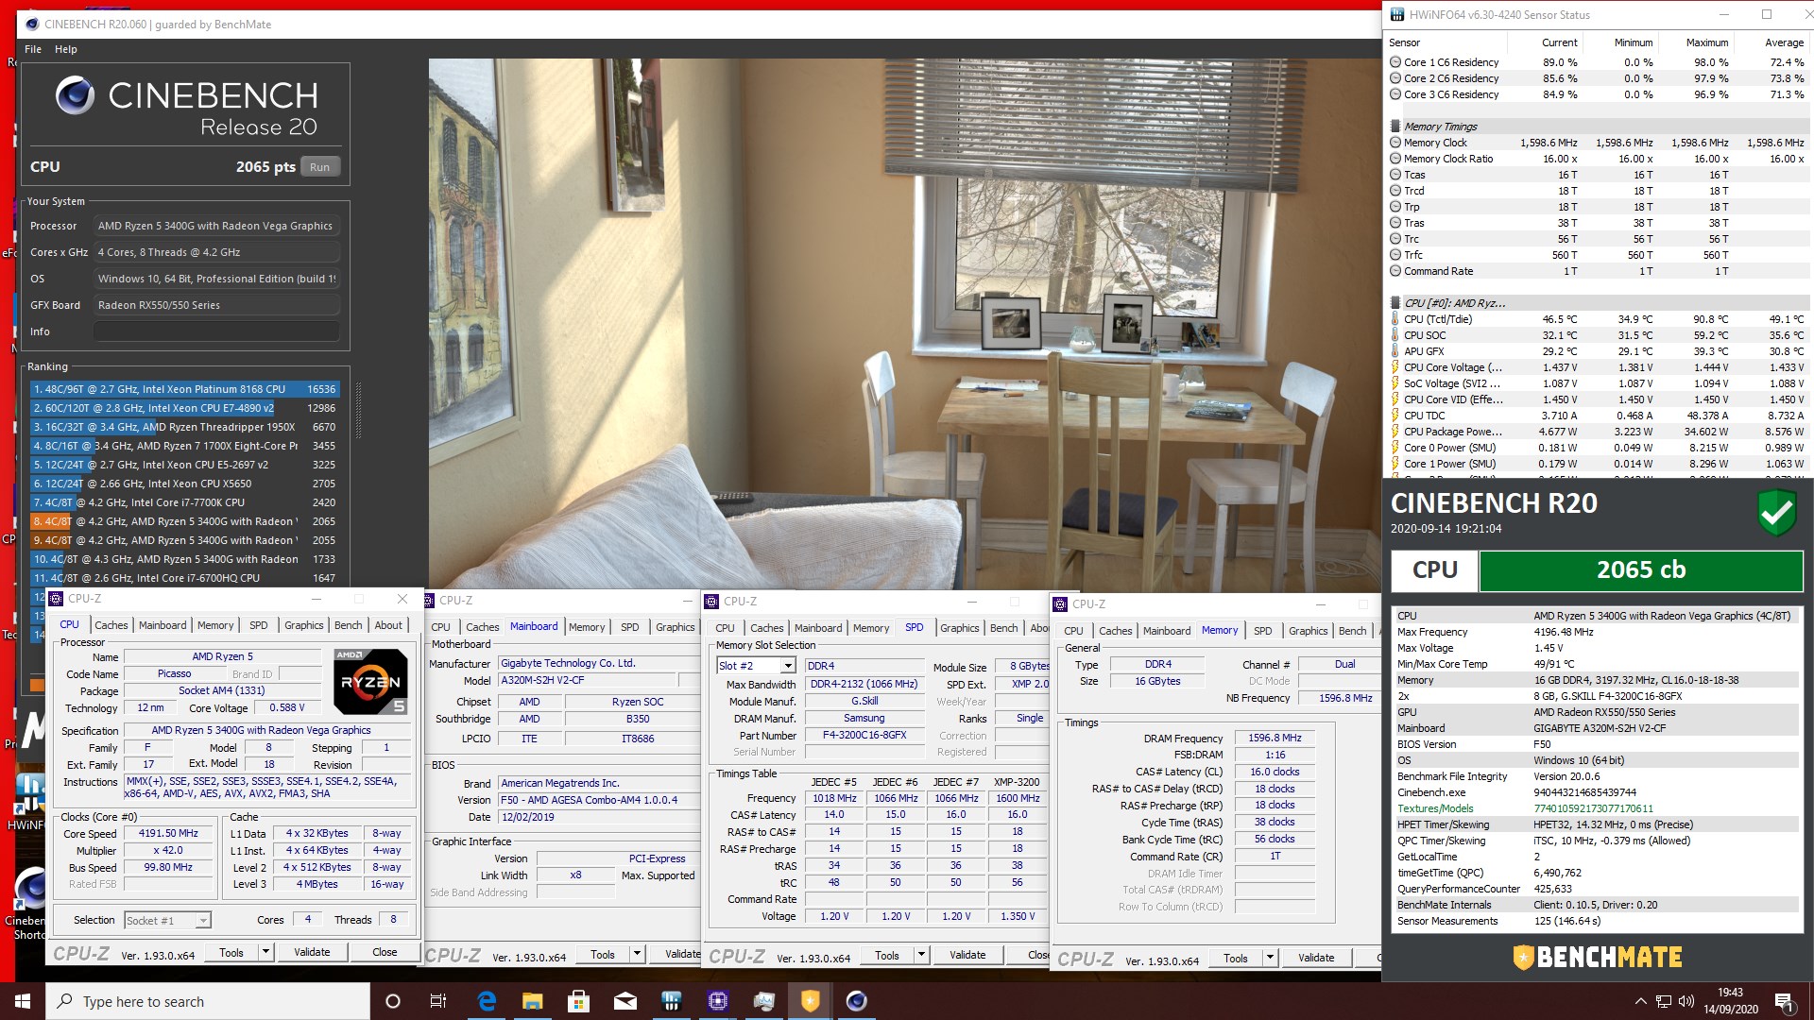
Task: Click the Cinebench sphere logo in header
Action: point(75,95)
